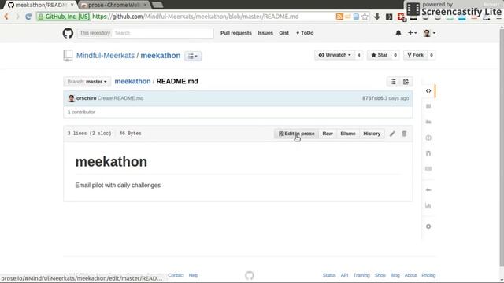The image size is (504, 283).
Task: Open the footer API link
Action: click(344, 275)
